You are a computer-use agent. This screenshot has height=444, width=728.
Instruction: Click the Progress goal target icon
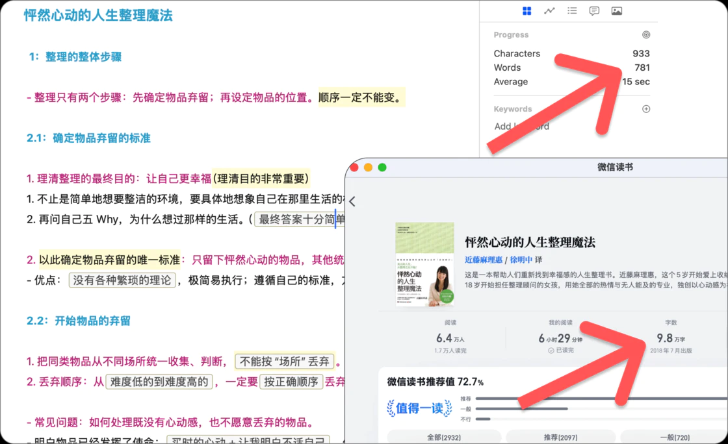click(646, 34)
